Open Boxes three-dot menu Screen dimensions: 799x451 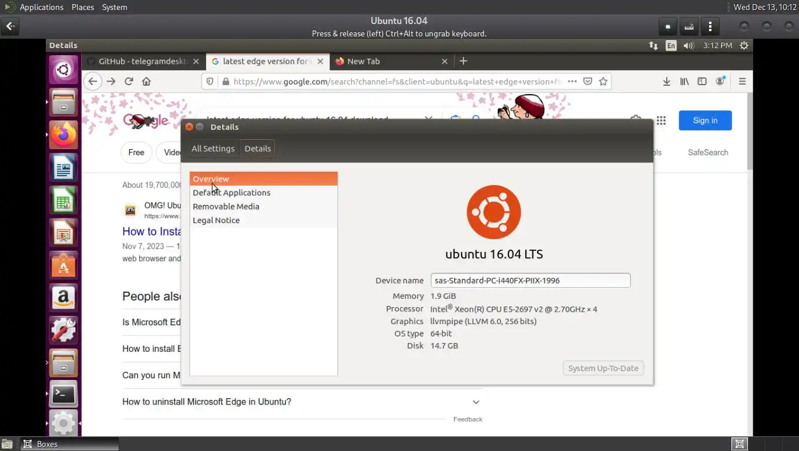[710, 26]
